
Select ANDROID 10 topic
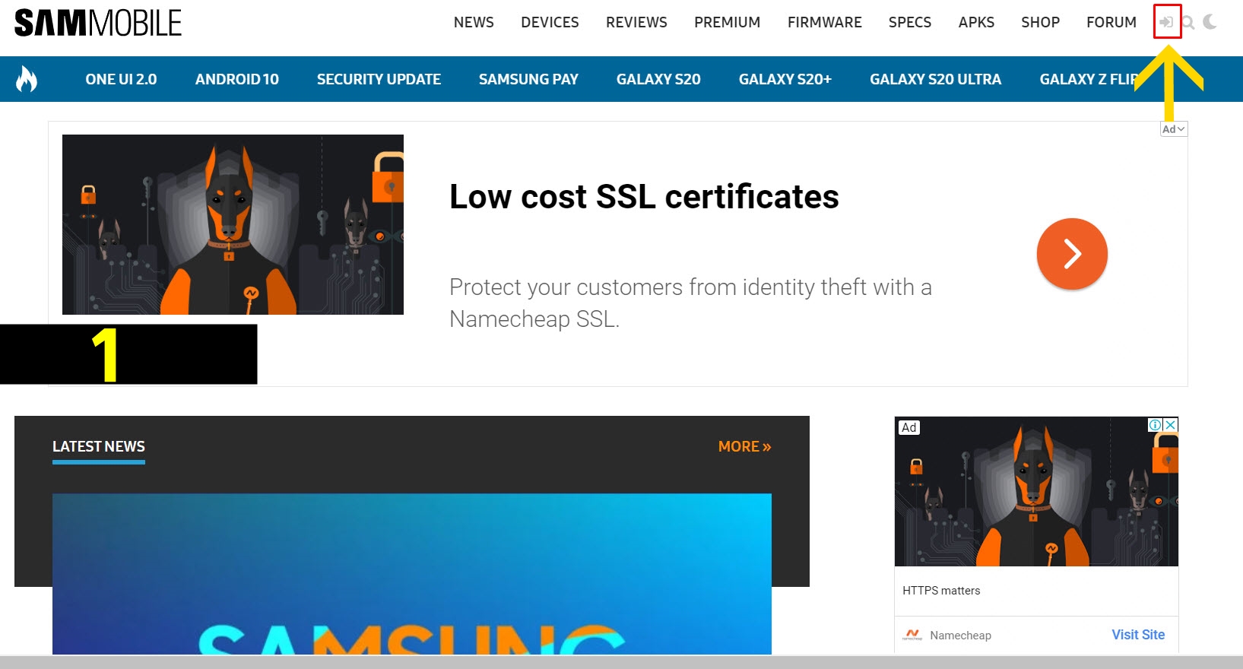pos(237,79)
